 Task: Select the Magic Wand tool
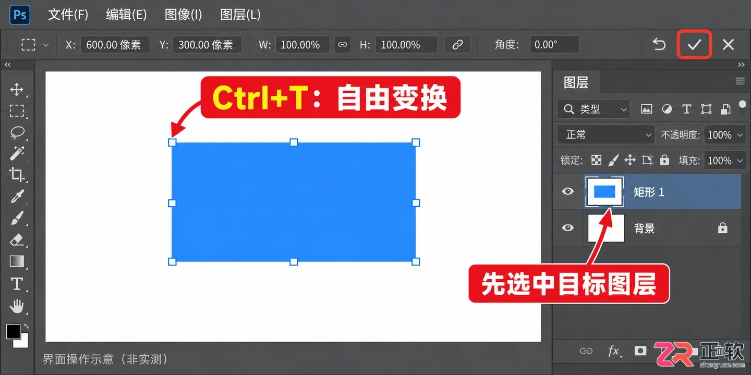[17, 153]
